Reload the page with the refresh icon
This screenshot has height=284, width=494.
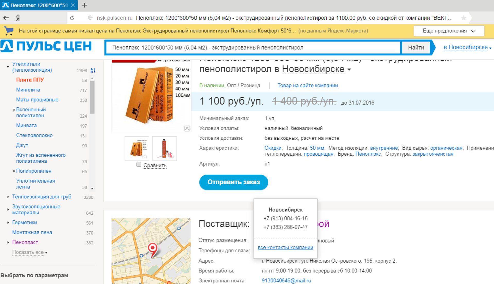coord(72,18)
